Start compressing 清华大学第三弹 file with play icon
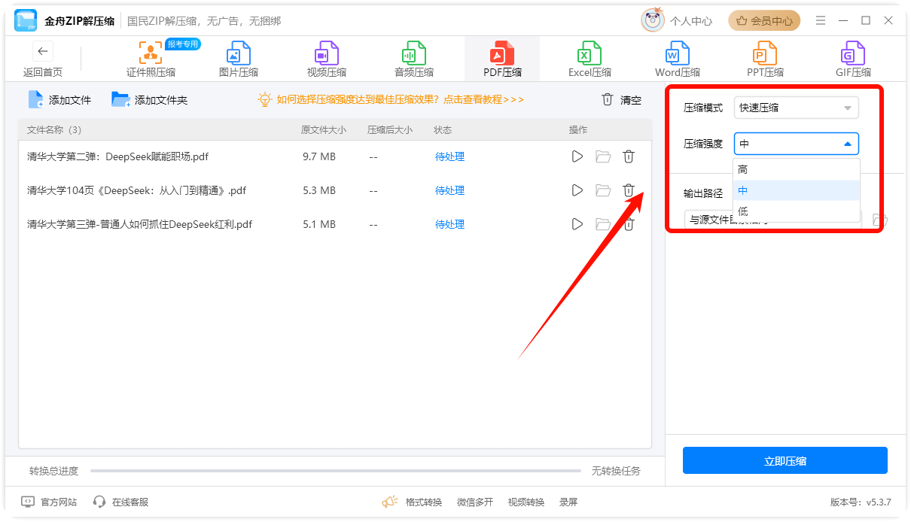This screenshot has height=522, width=911. click(x=577, y=224)
